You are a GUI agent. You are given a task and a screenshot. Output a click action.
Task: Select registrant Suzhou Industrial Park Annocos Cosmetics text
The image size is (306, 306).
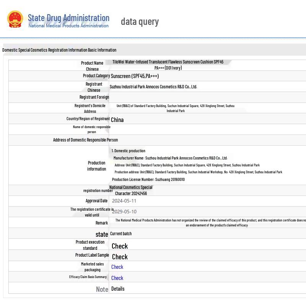tap(153, 87)
